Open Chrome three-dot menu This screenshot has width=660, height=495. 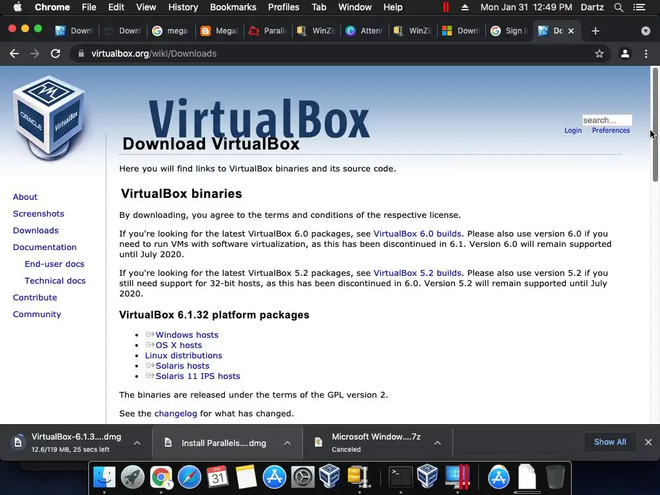pyautogui.click(x=646, y=53)
